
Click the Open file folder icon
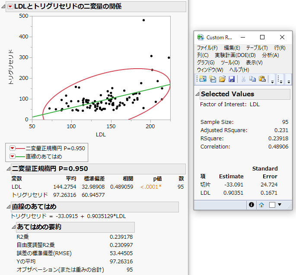pos(222,79)
